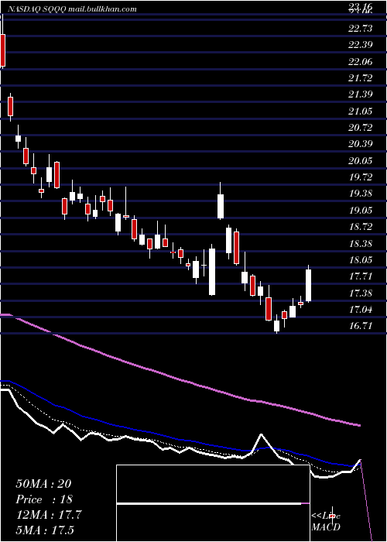The image size is (387, 542).
Task: Select the 19.38 price axis label
Action: (361, 194)
